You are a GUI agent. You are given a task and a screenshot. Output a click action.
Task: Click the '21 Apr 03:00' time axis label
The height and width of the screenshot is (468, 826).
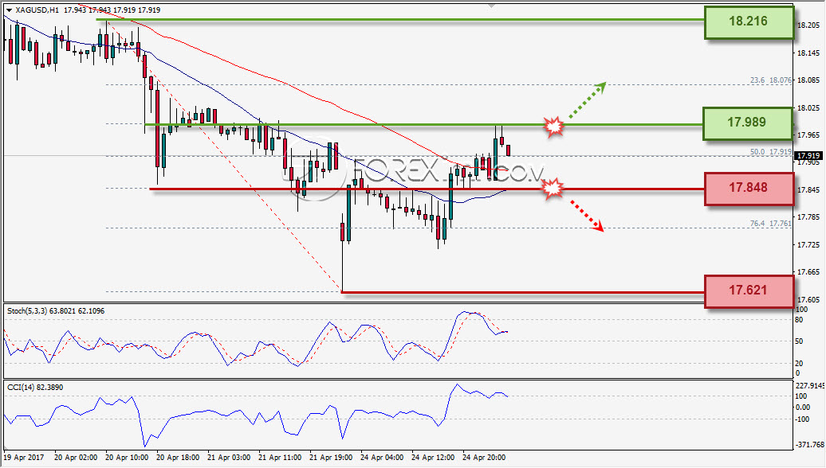[229, 458]
